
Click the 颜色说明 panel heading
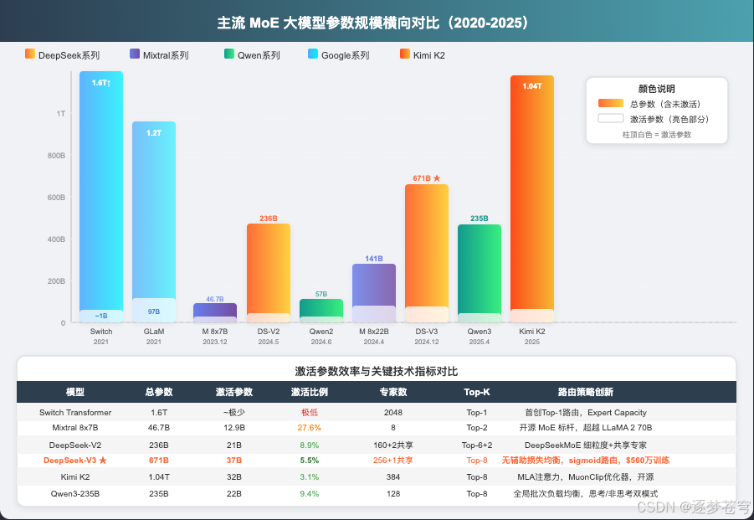[x=657, y=88]
